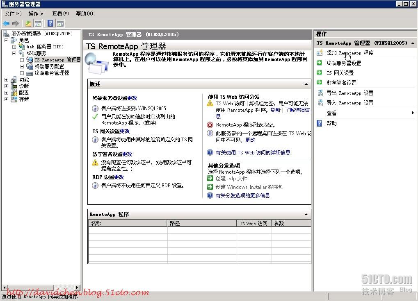Click the Back arrow toolbar icon
The image size is (418, 301).
(x=6, y=24)
